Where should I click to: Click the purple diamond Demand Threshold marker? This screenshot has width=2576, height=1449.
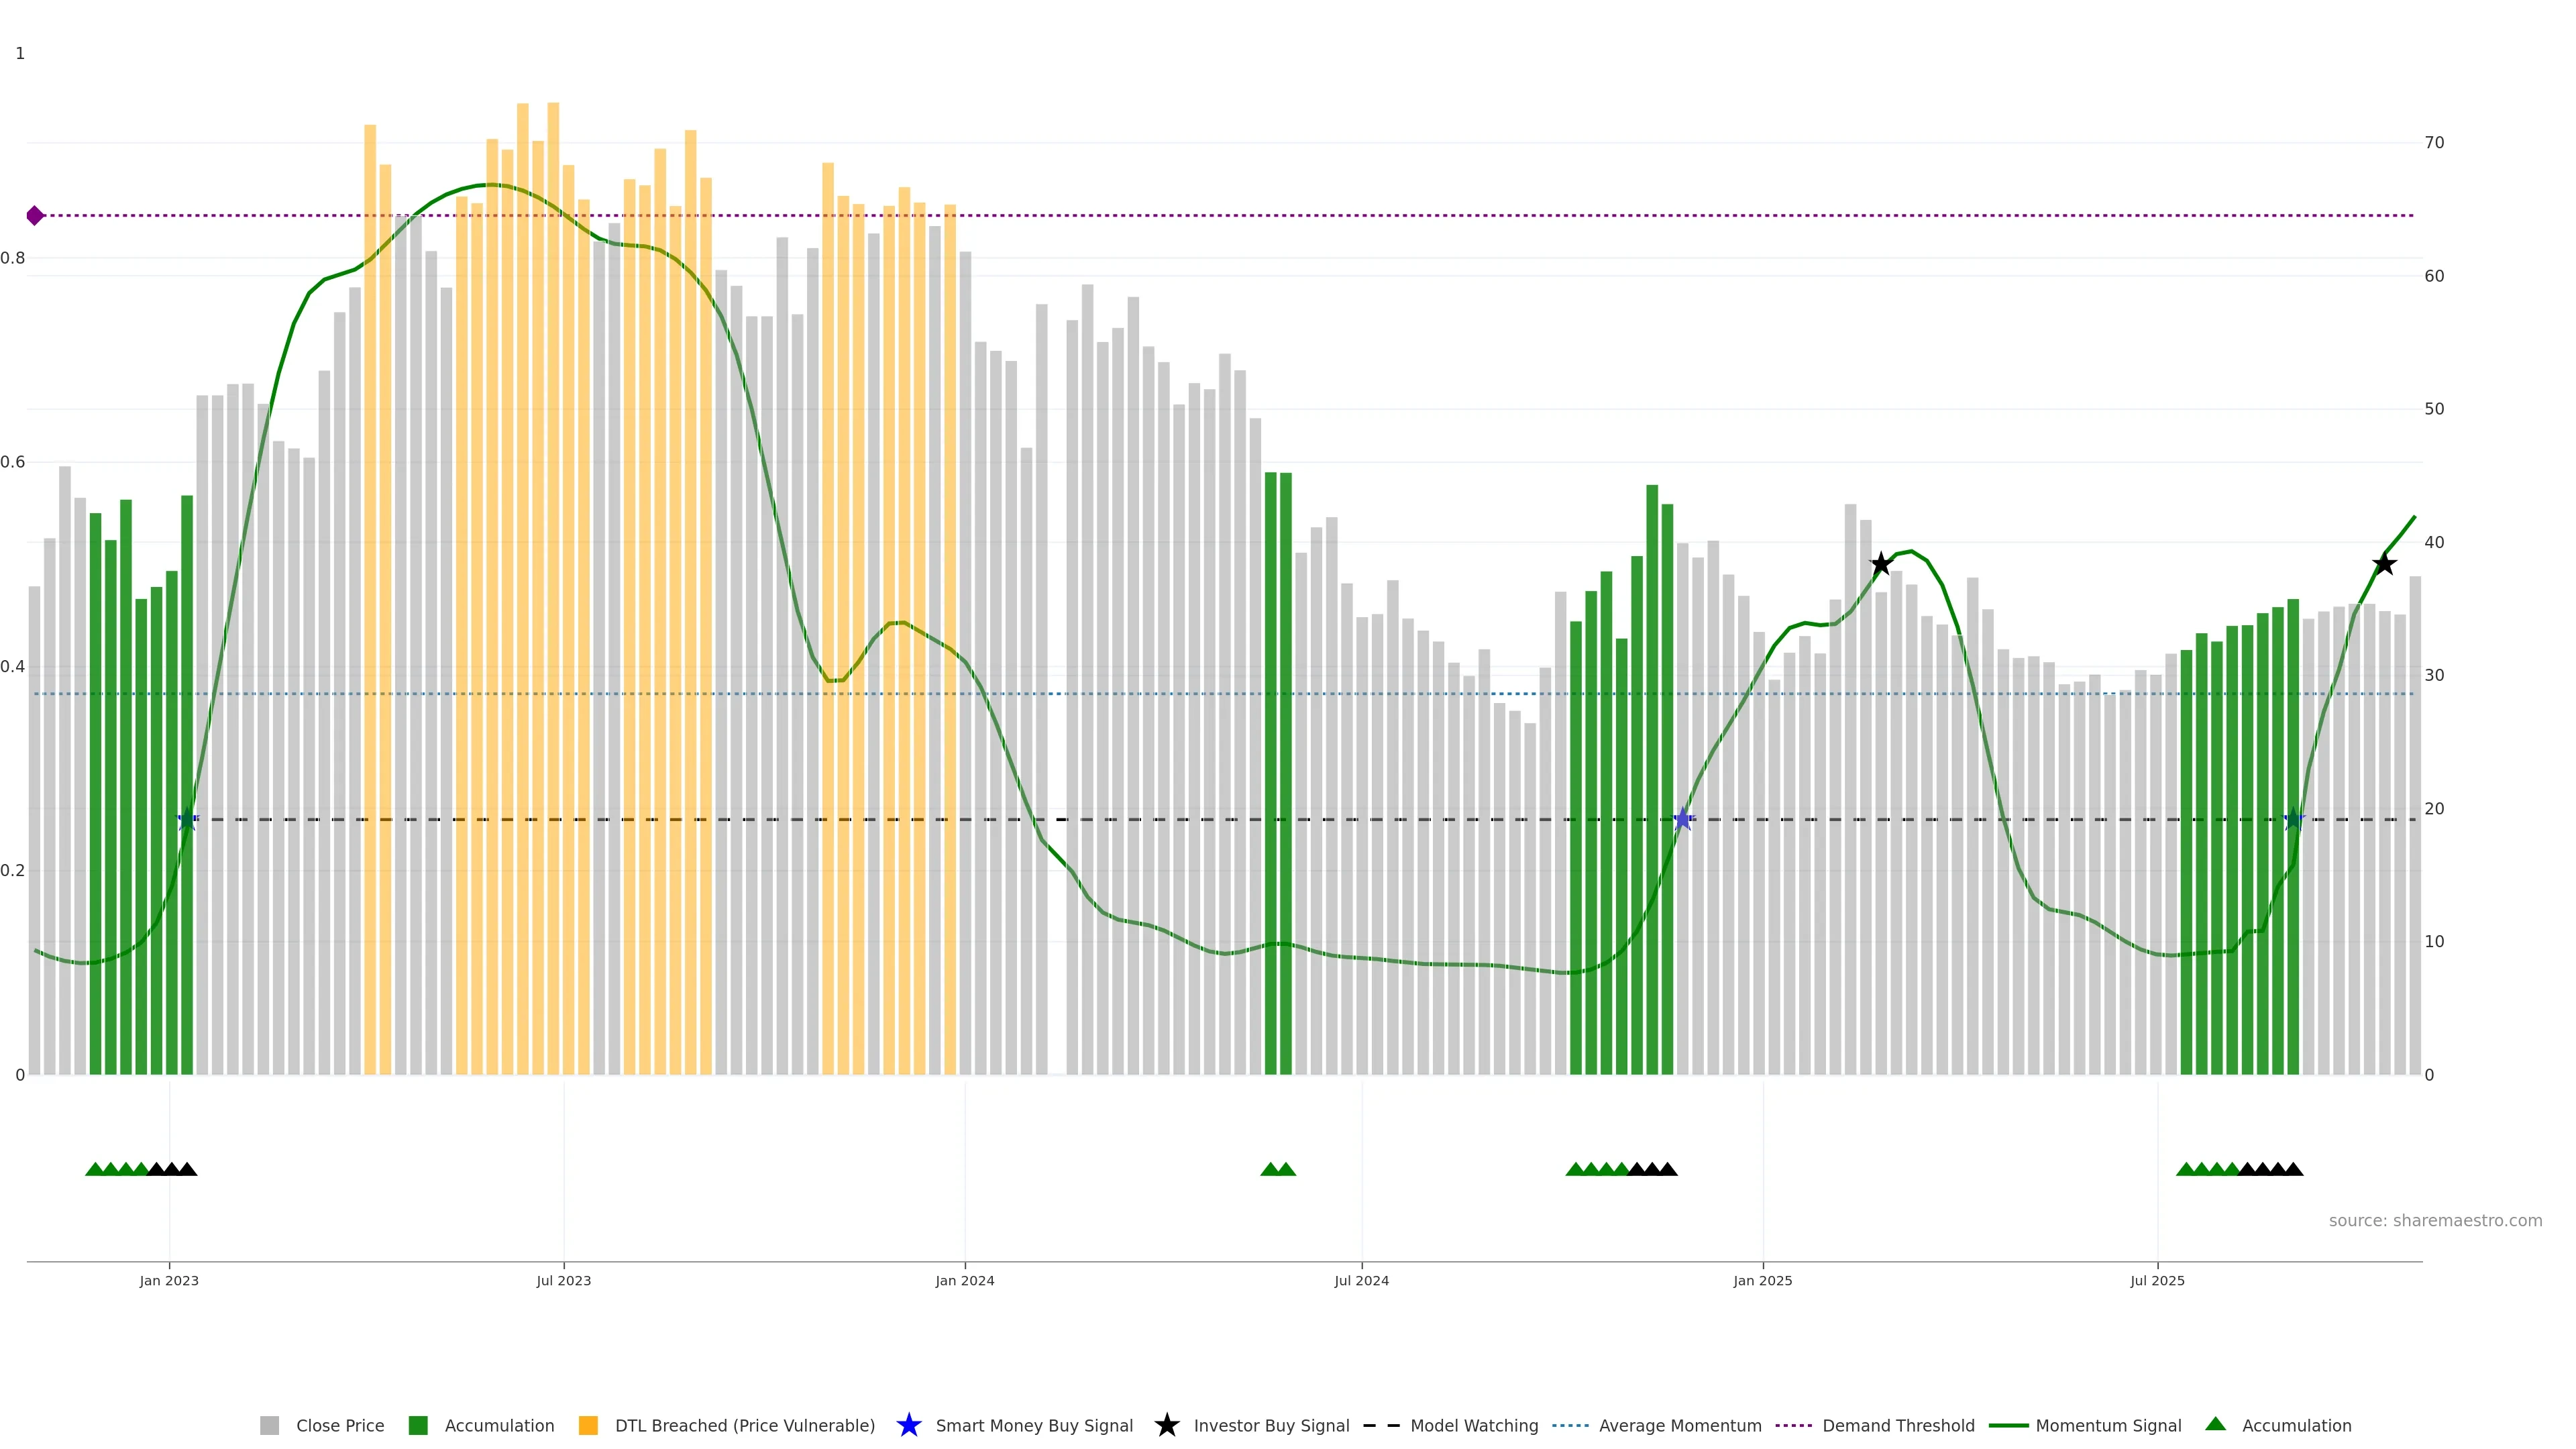[35, 215]
